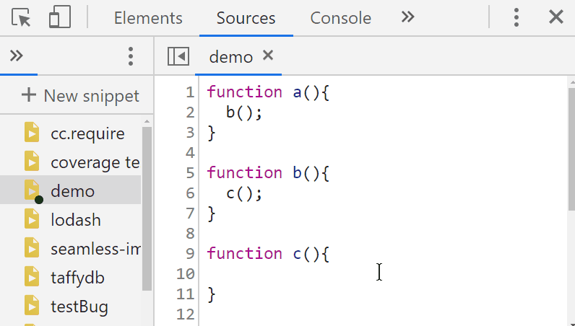Toggle the device toolbar icon
The image size is (575, 326).
60,17
